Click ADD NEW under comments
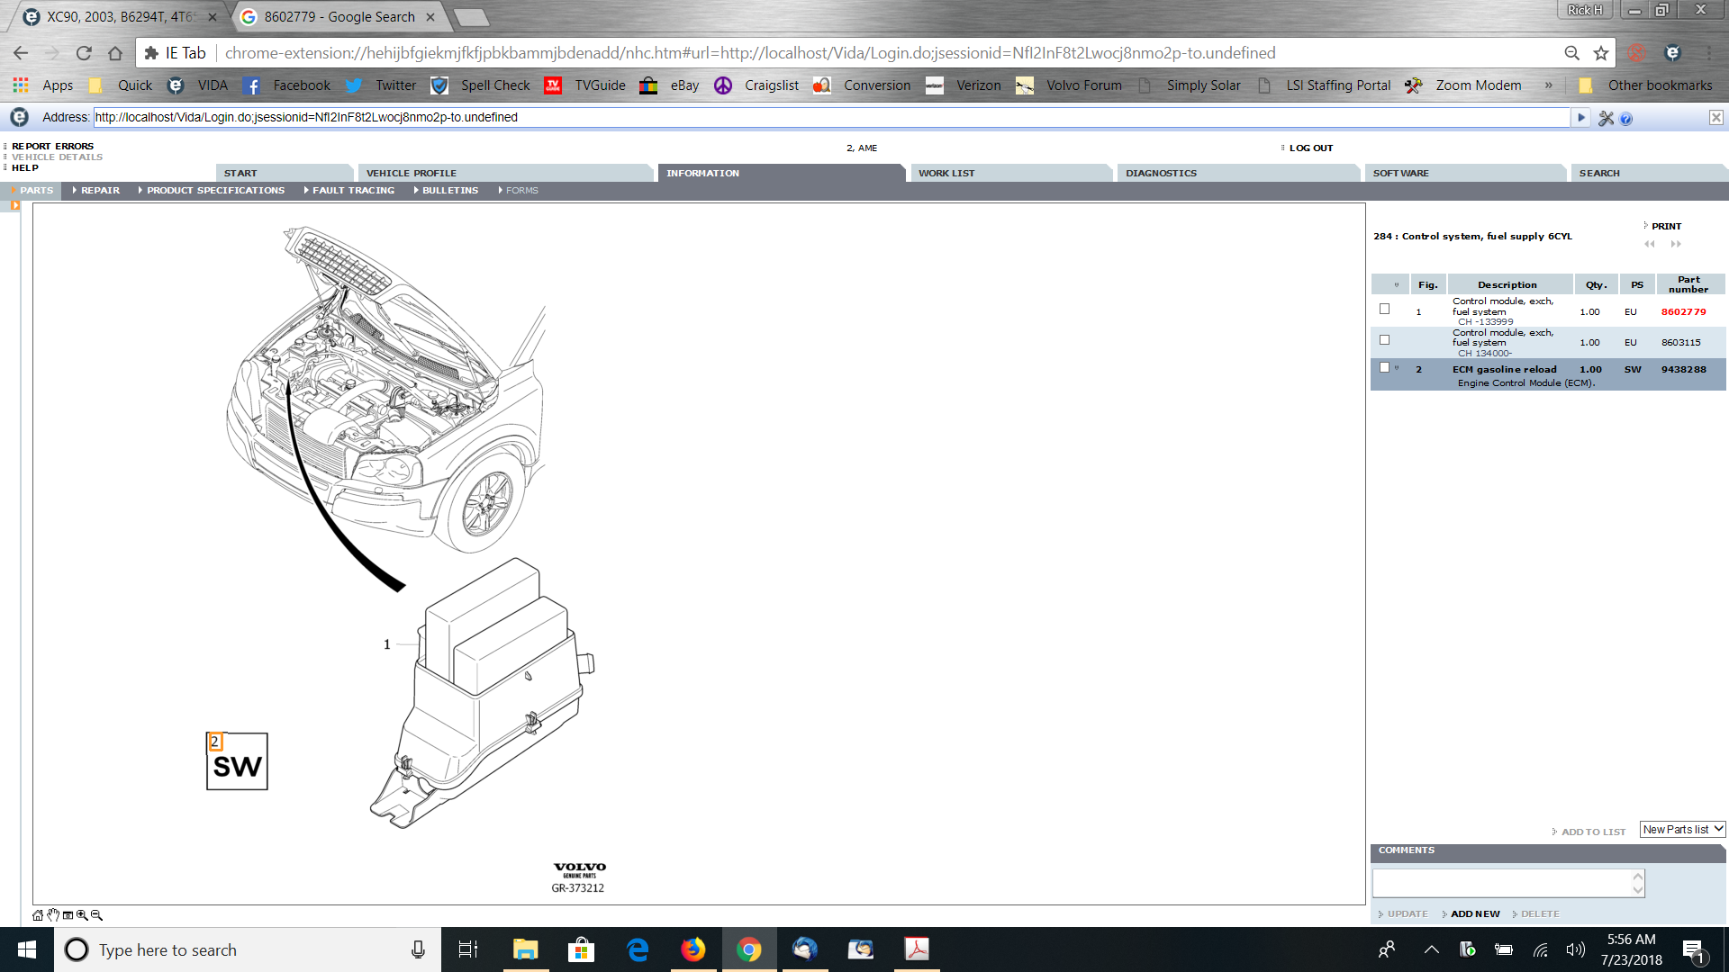 pyautogui.click(x=1475, y=913)
